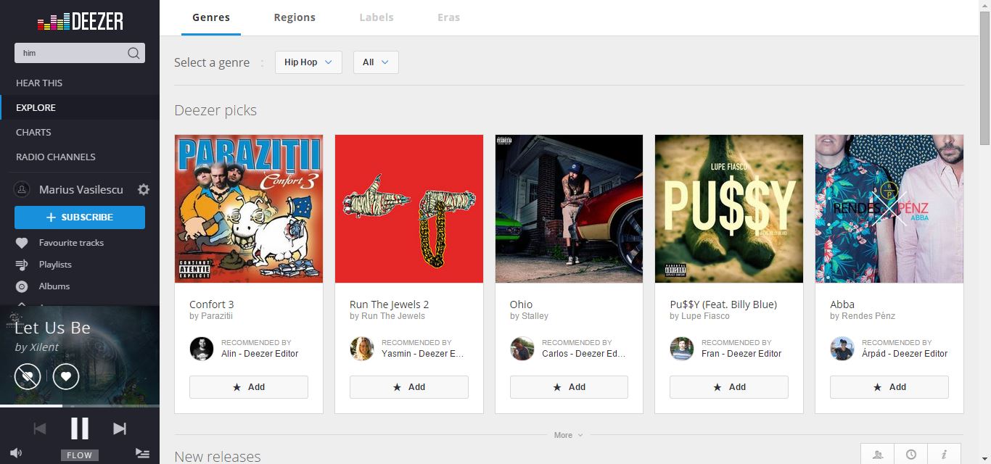Open Pu$$Y album cover
The width and height of the screenshot is (991, 464).
[x=729, y=209]
